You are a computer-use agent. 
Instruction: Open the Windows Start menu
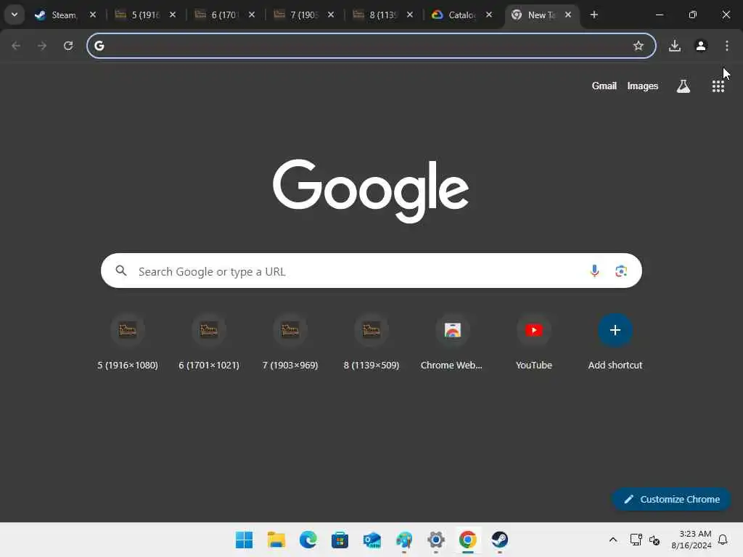[244, 540]
